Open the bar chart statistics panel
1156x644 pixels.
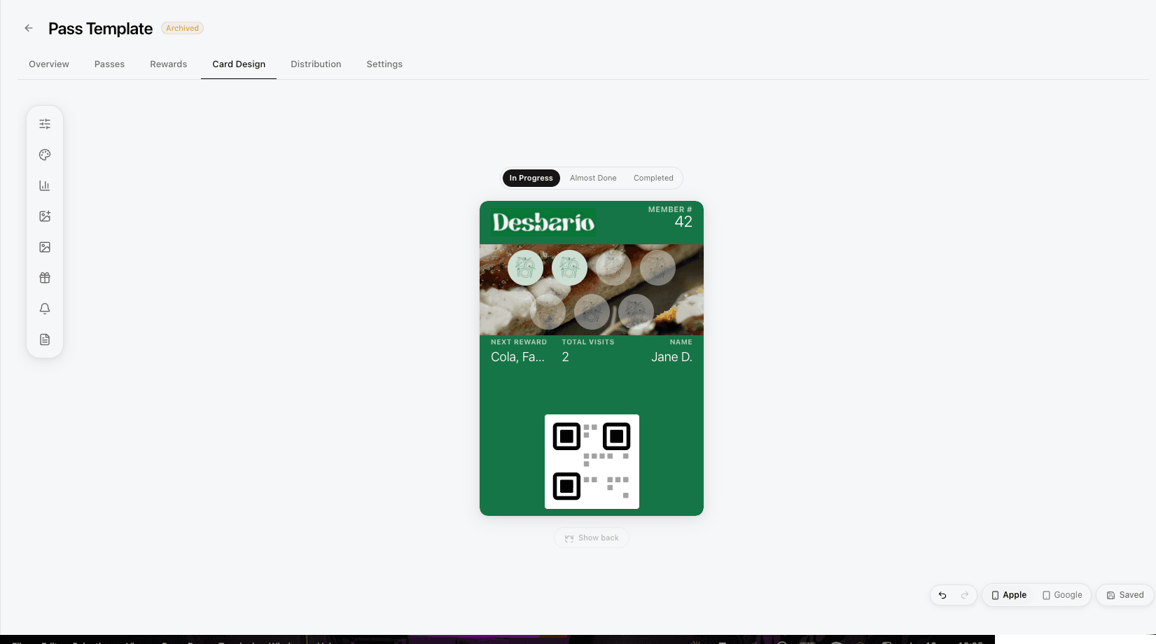point(45,185)
